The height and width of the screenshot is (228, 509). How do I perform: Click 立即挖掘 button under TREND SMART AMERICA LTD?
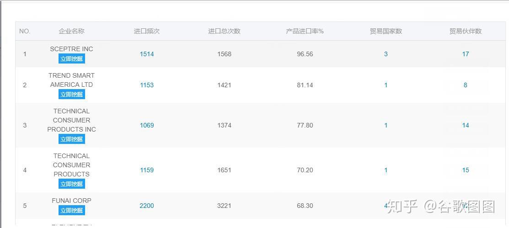click(x=72, y=95)
